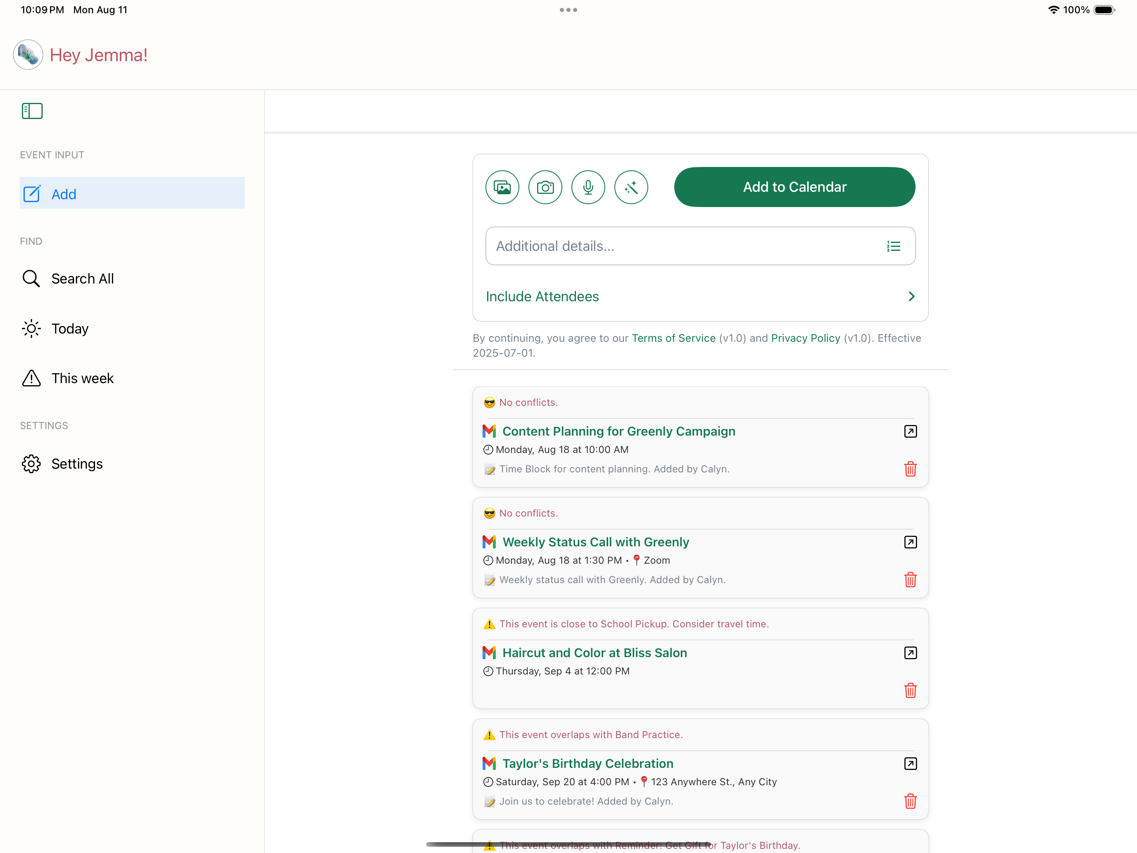Delete Content Planning for Greenly Campaign event
Viewport: 1137px width, 853px height.
[x=910, y=469]
